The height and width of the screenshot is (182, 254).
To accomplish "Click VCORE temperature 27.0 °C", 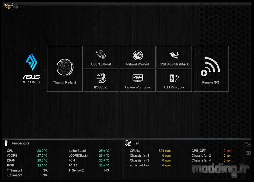I will (43, 155).
